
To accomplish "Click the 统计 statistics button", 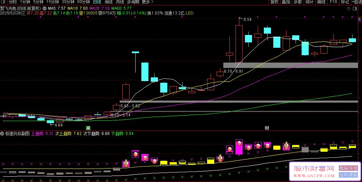I will (310, 2).
